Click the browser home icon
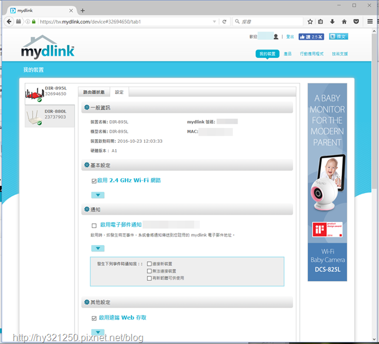The height and width of the screenshot is (344, 379). pos(344,22)
